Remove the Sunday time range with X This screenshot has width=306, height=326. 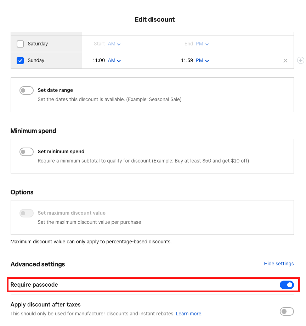point(285,61)
